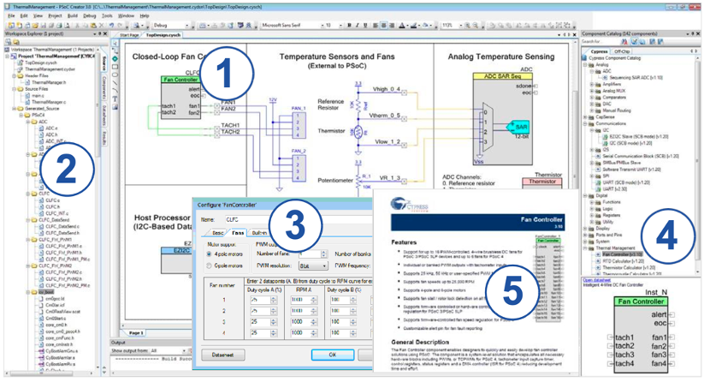Click the Zoom In magnifier icon
This screenshot has width=710, height=382.
point(468,26)
